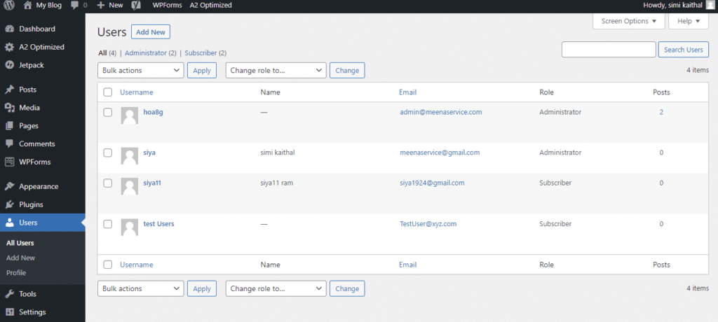Open the comments bubble icon in admin bar

[77, 5]
